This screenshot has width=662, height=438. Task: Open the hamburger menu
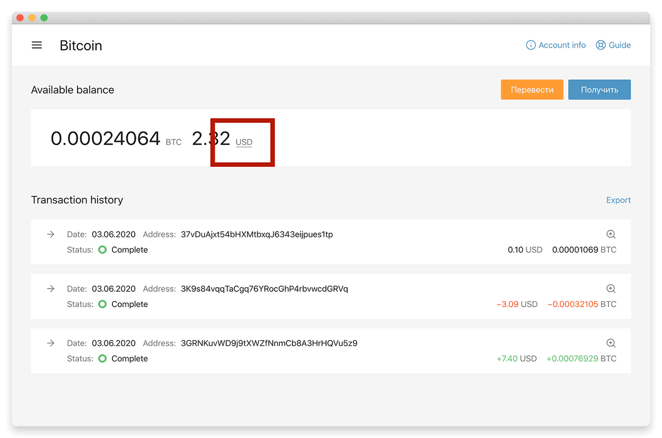coord(37,45)
